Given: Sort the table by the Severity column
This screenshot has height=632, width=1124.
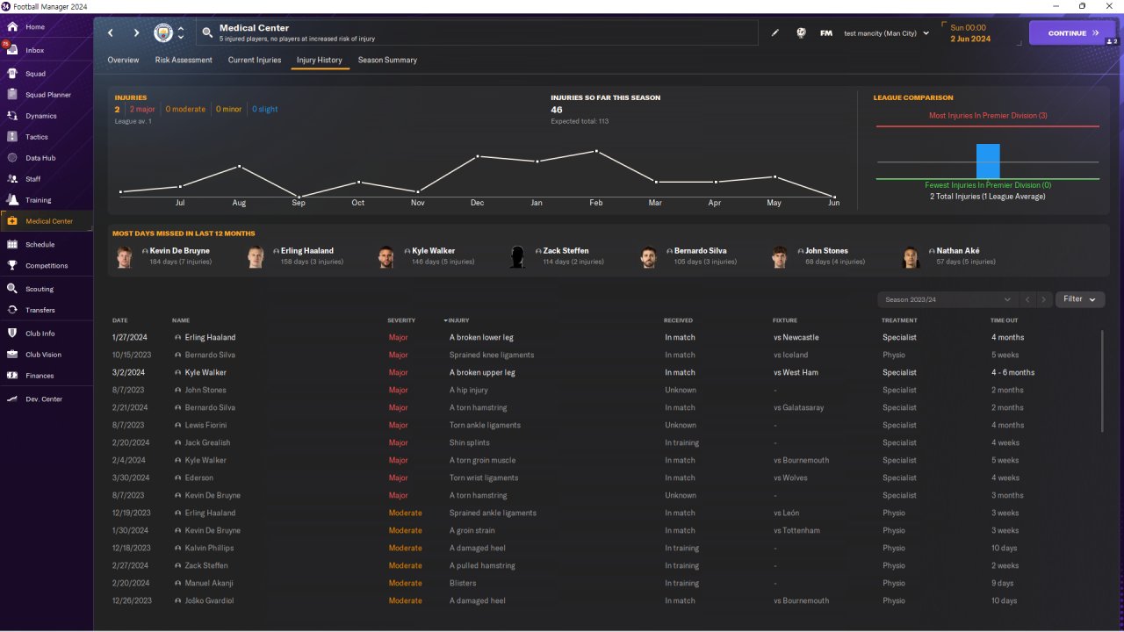Looking at the screenshot, I should (401, 320).
